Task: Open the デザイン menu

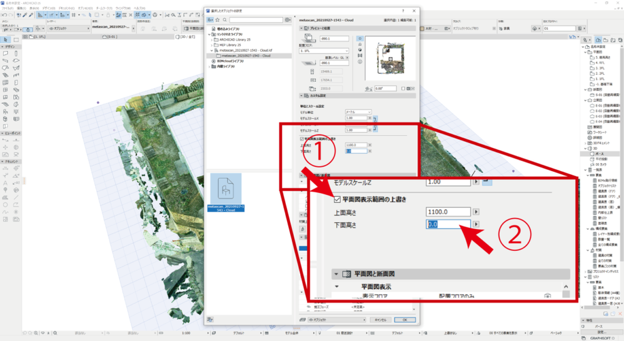Action: point(49,8)
